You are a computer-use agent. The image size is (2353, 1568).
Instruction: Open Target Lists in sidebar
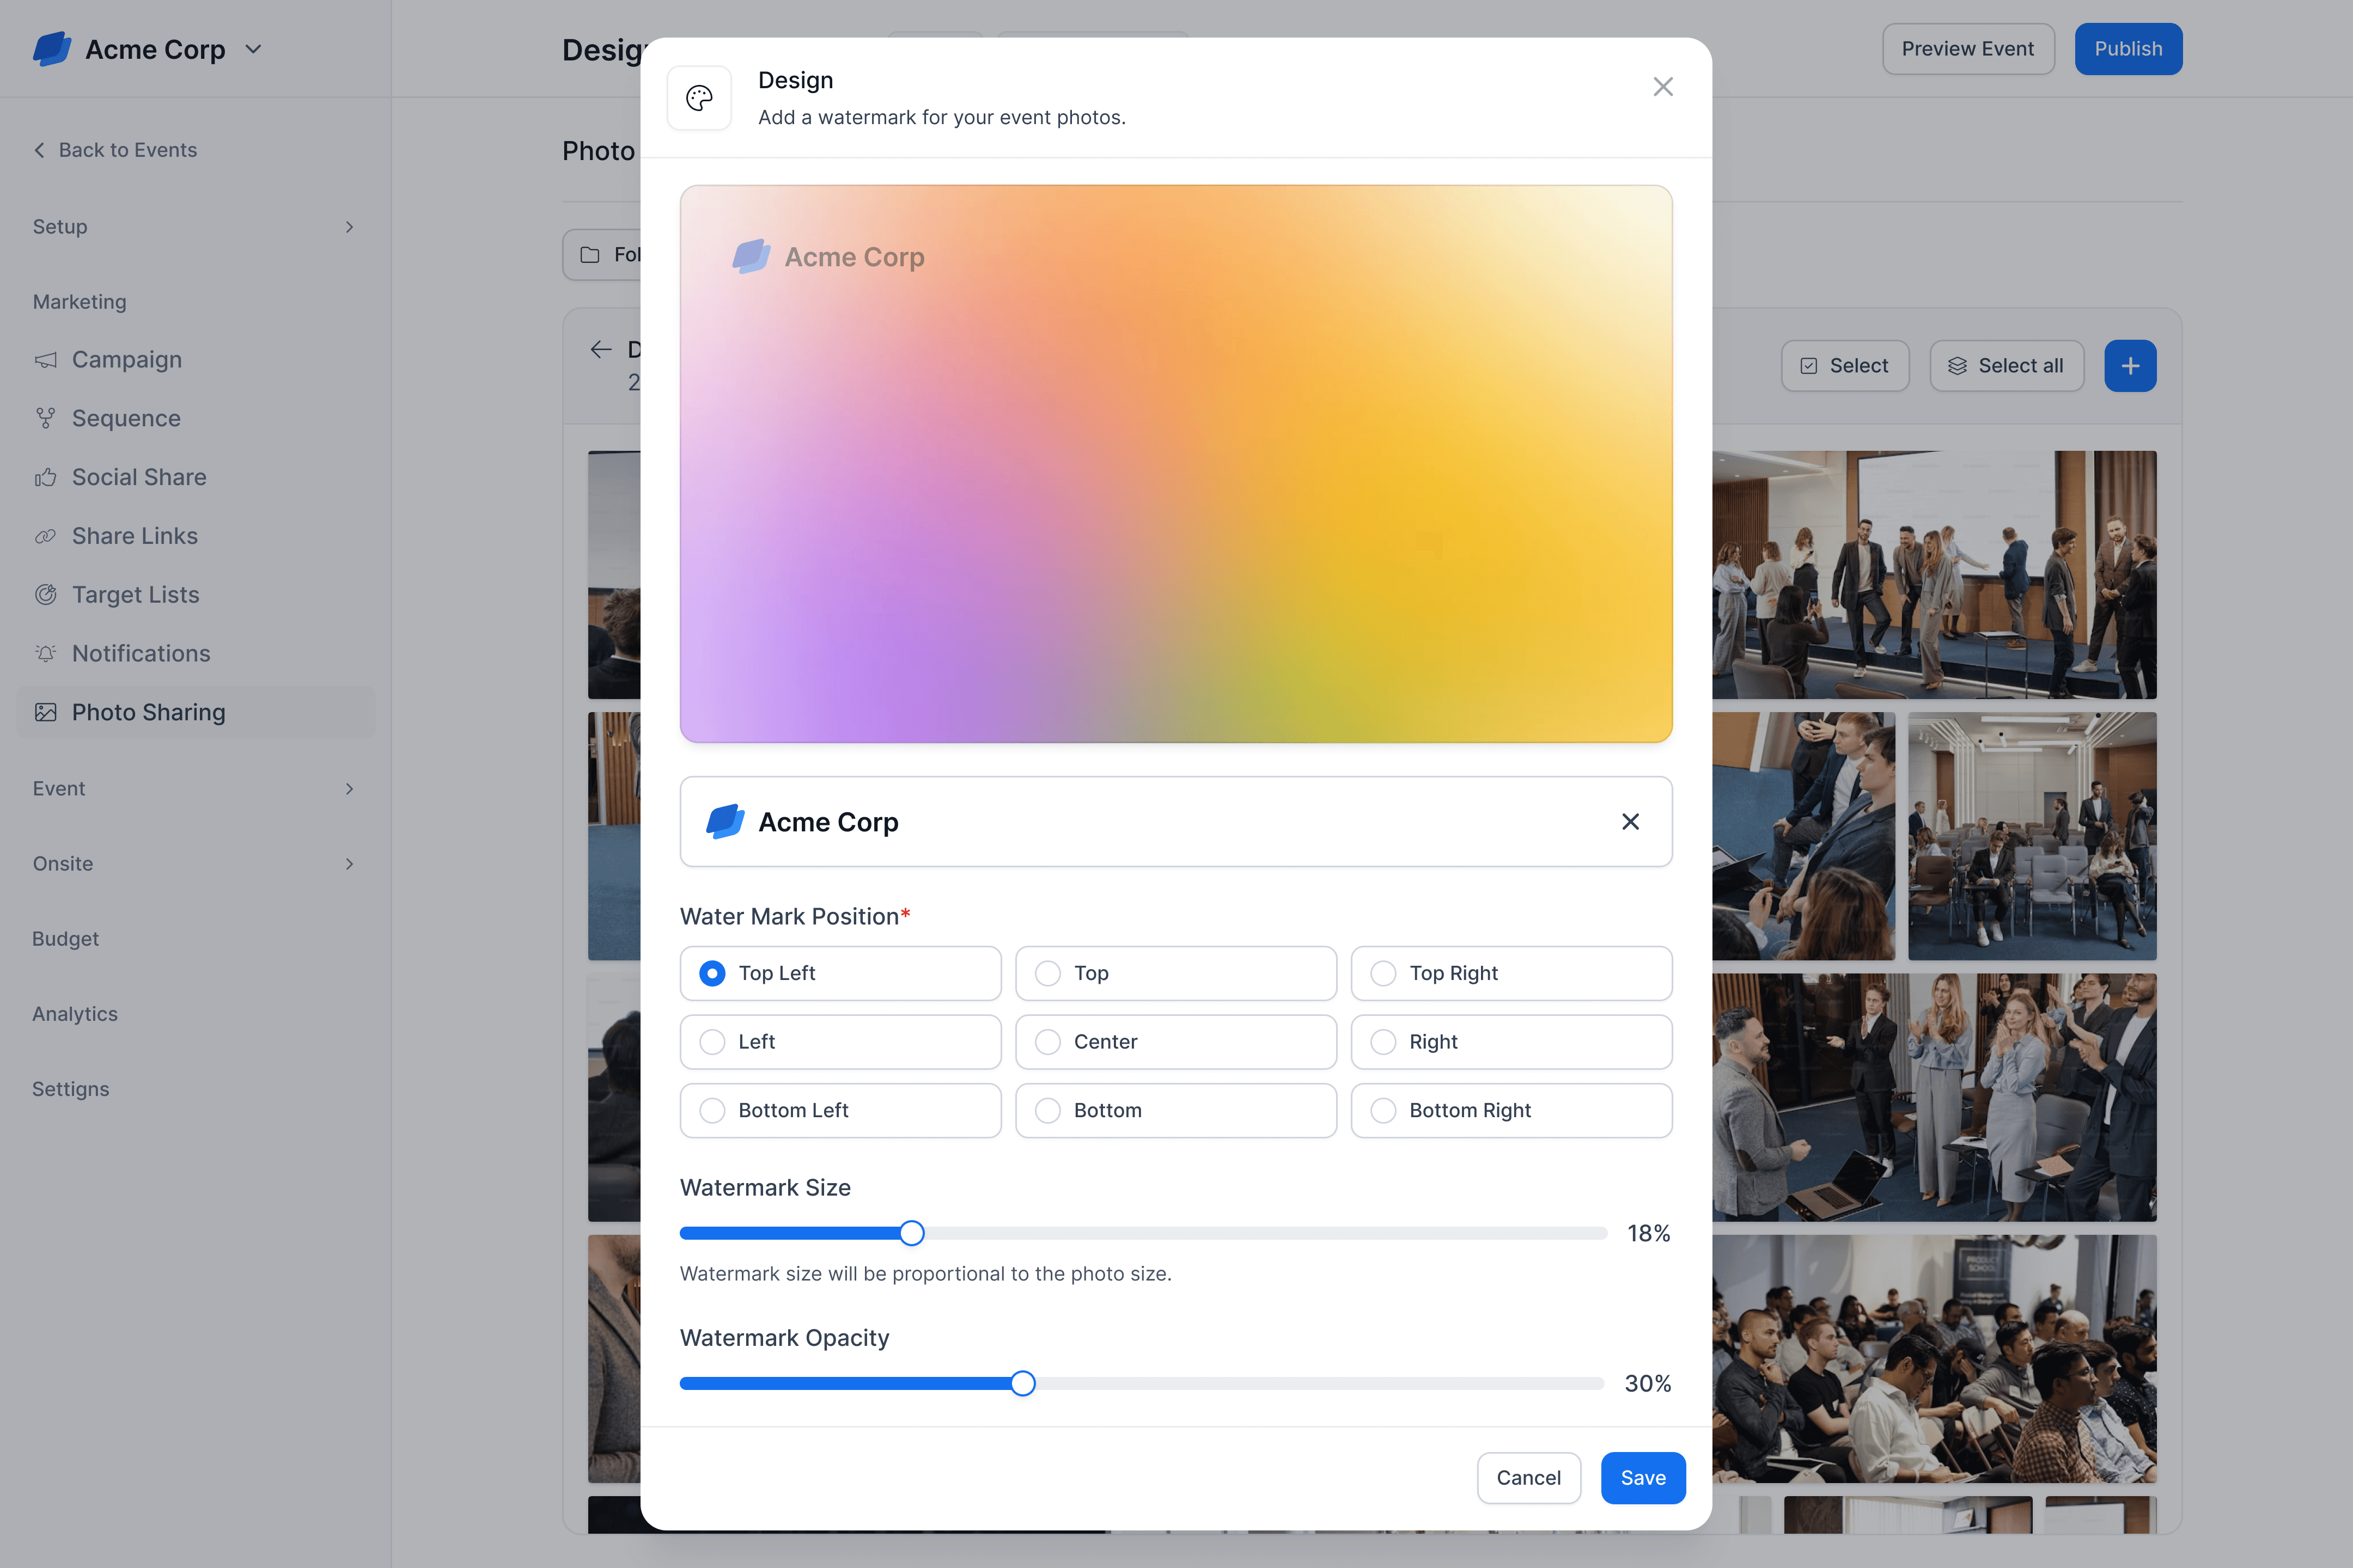pyautogui.click(x=195, y=595)
